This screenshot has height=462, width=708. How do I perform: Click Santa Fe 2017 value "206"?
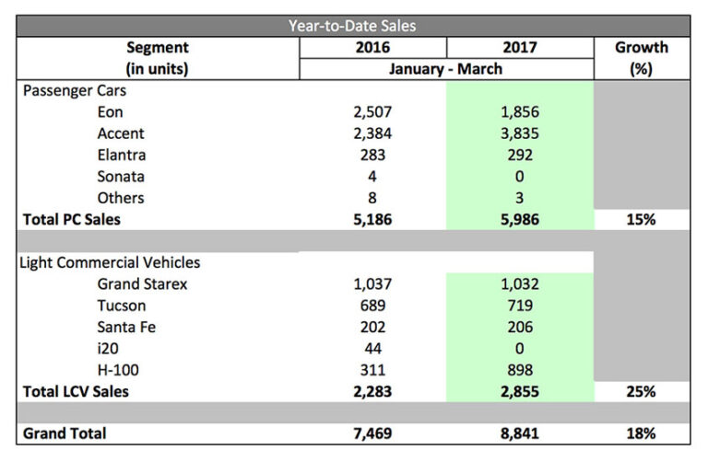[x=520, y=327]
